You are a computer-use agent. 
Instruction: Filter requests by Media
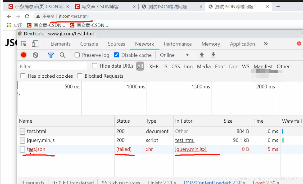(204, 66)
